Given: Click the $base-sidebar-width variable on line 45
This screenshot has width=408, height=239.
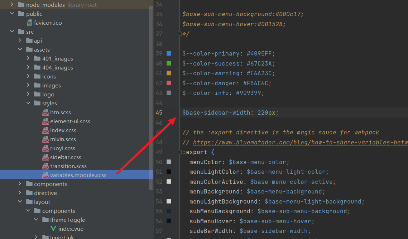Looking at the screenshot, I should pyautogui.click(x=216, y=113).
